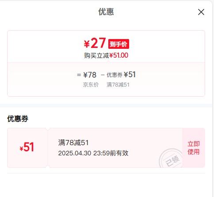Use the coupon via 立即使用

[x=194, y=148]
